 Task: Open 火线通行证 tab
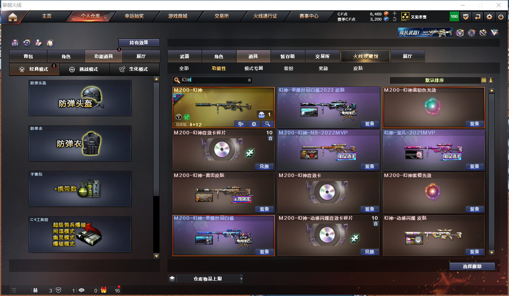click(265, 16)
